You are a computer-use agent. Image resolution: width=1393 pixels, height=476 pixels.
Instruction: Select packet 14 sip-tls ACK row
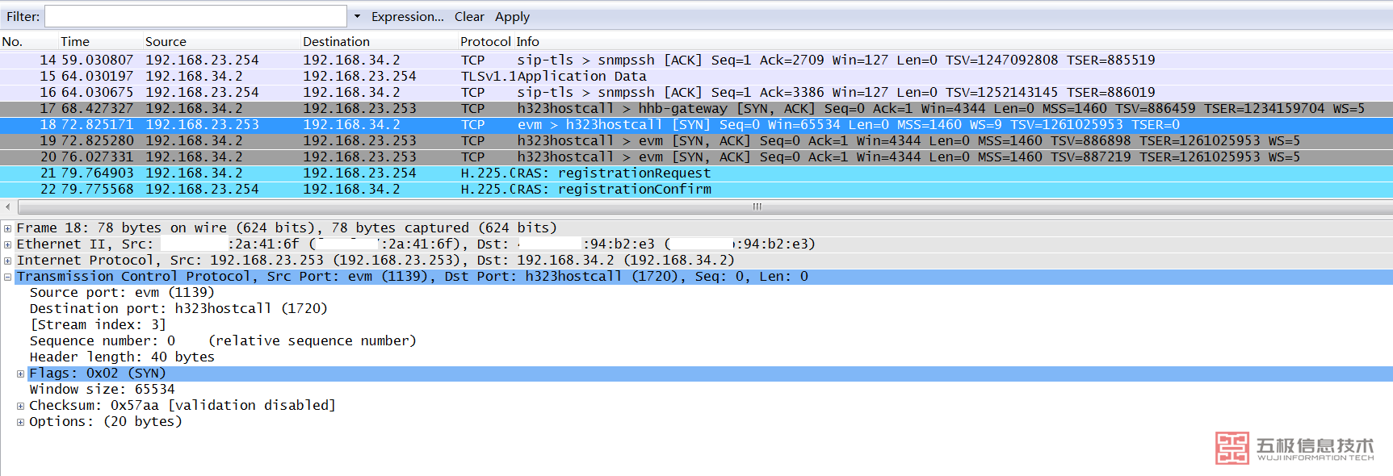696,60
